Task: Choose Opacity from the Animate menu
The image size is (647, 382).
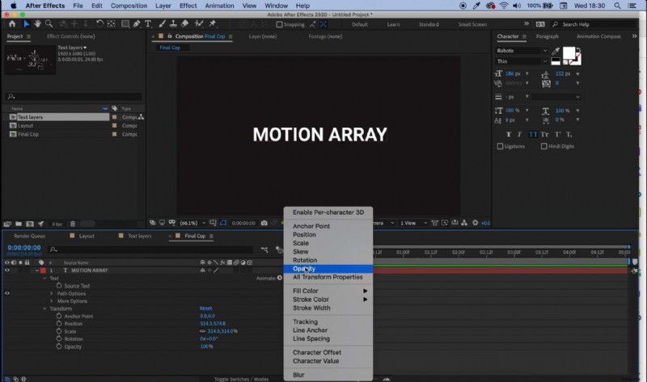Action: (x=328, y=269)
